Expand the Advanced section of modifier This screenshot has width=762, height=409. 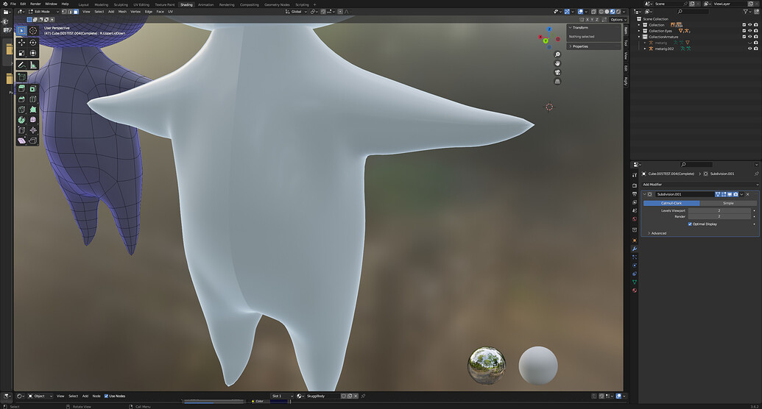657,233
